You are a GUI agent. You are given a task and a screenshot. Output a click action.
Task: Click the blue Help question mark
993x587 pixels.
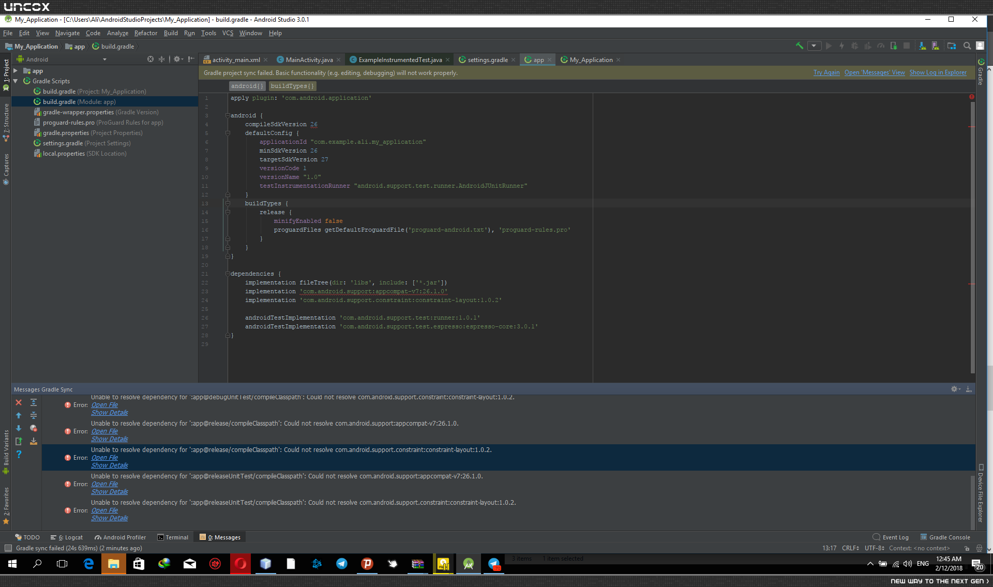(19, 454)
